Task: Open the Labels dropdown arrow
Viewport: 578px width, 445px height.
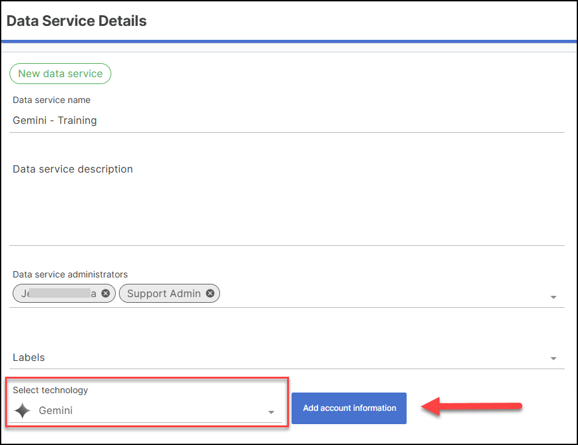Action: (553, 358)
